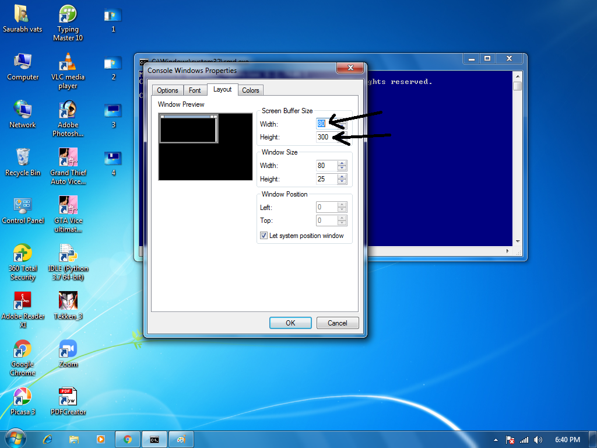Launch Typing Master 10

(68, 16)
